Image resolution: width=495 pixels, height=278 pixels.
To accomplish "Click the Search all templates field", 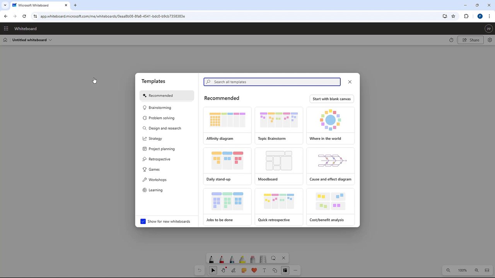I will tap(272, 82).
